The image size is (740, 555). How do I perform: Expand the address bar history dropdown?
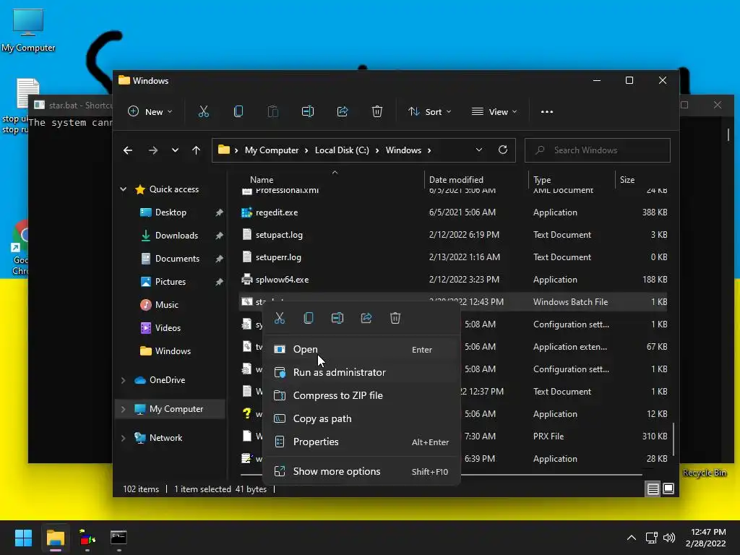(479, 150)
